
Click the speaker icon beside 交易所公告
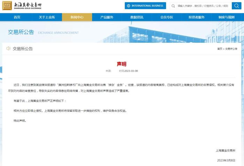point(8,49)
